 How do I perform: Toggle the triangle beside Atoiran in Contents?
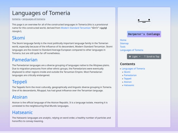click(x=123, y=82)
